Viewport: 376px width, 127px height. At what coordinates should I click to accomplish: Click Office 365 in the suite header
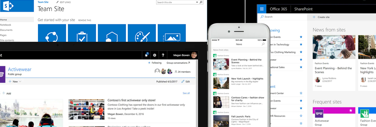tap(279, 9)
